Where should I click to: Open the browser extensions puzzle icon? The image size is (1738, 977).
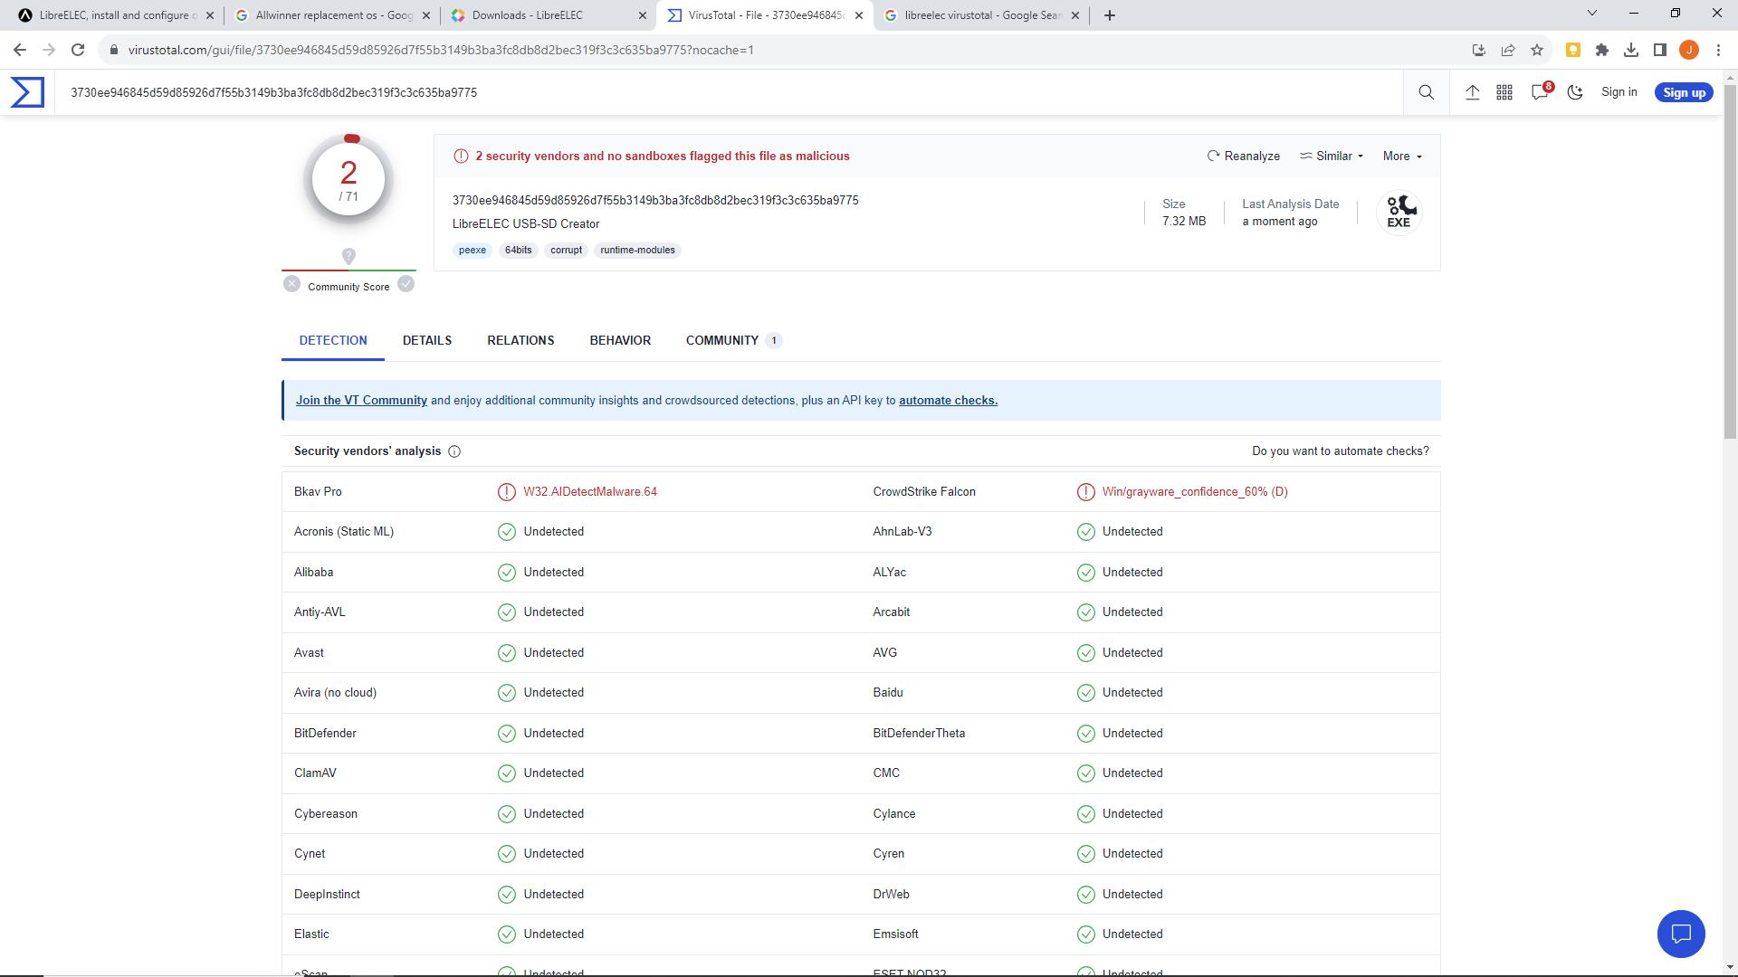click(x=1602, y=50)
